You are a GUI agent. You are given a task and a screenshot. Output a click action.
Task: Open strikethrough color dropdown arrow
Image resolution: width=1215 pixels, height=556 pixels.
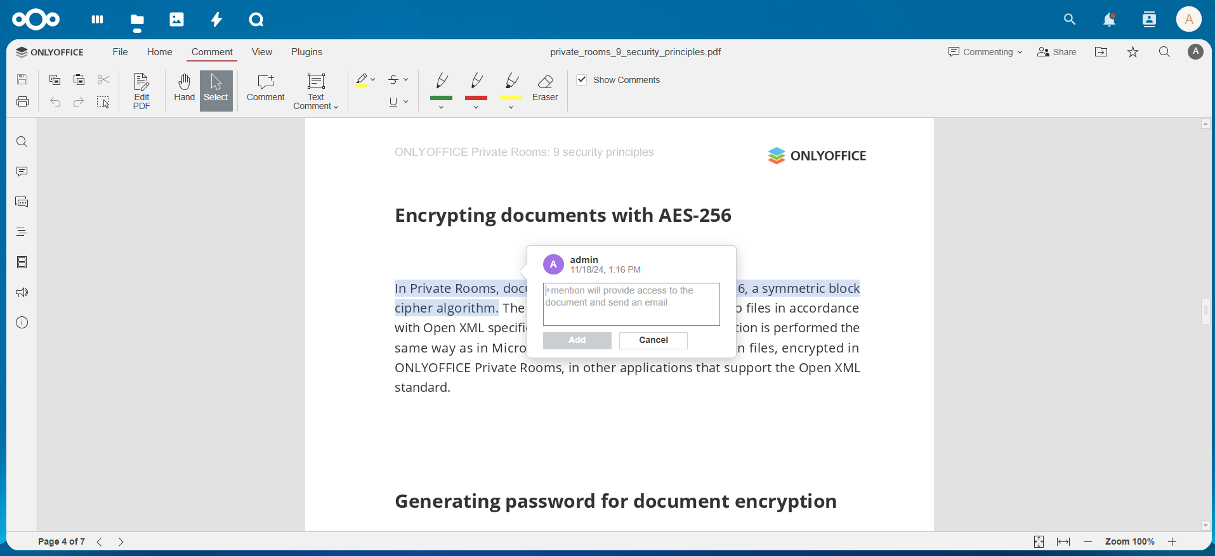[x=406, y=80]
